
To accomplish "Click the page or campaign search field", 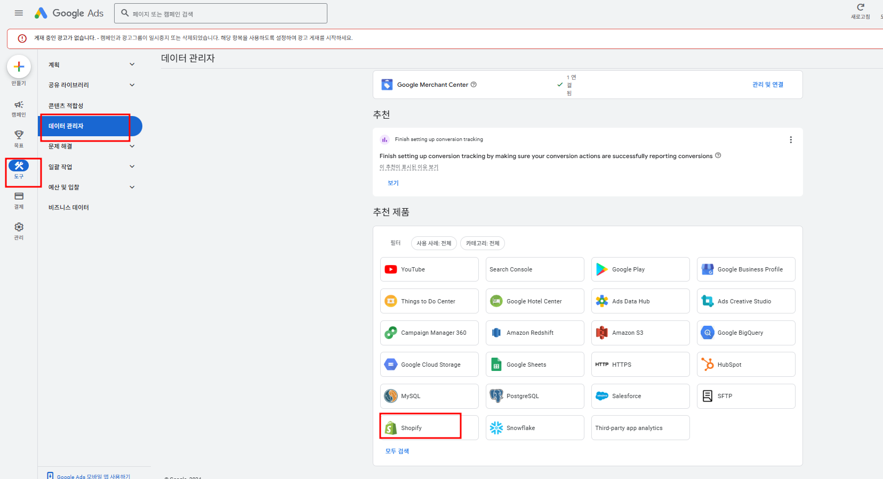I will (220, 13).
